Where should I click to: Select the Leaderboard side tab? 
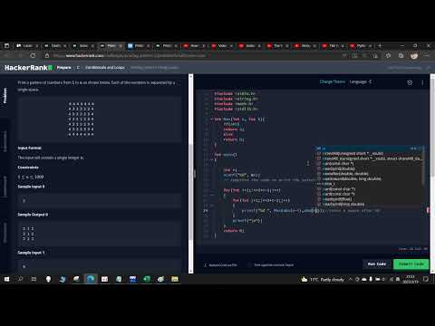5,187
